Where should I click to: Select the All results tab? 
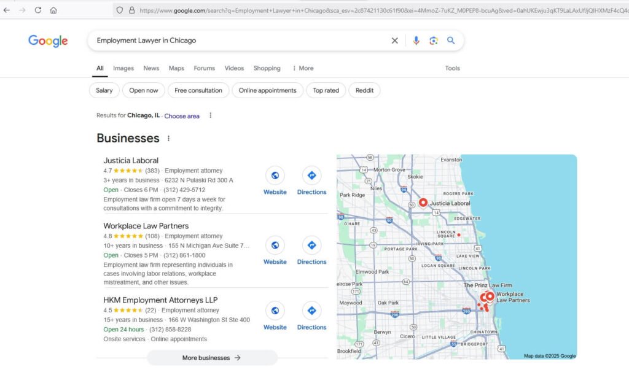coord(100,68)
